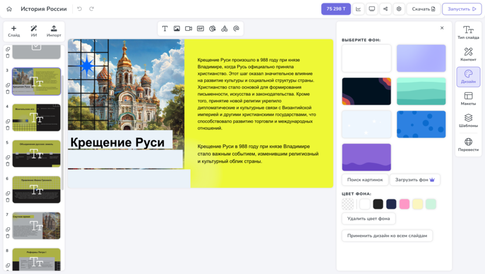Duplicate slide 4
Image resolution: width=485 pixels, height=274 pixels.
[x=8, y=121]
